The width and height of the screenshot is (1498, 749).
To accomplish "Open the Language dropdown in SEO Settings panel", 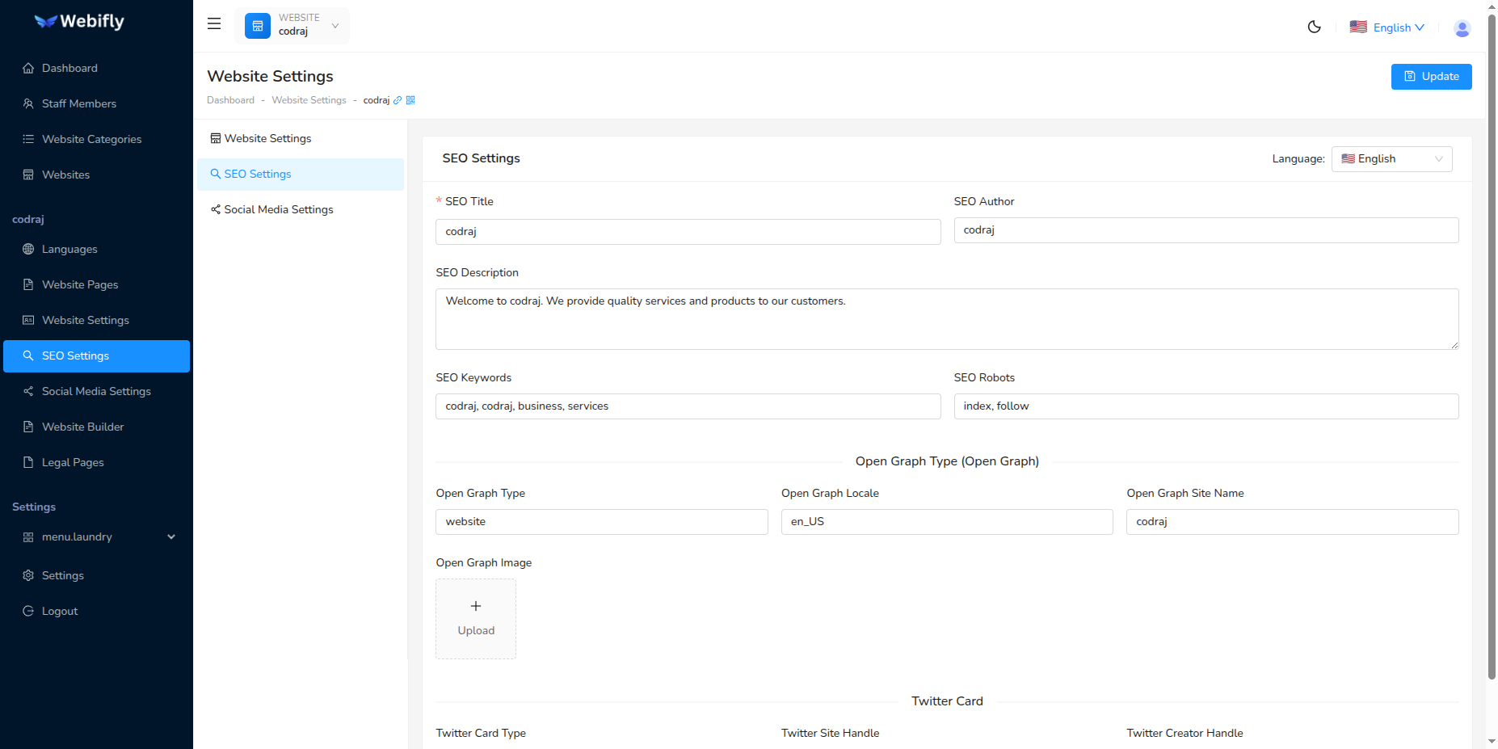I will click(x=1391, y=158).
